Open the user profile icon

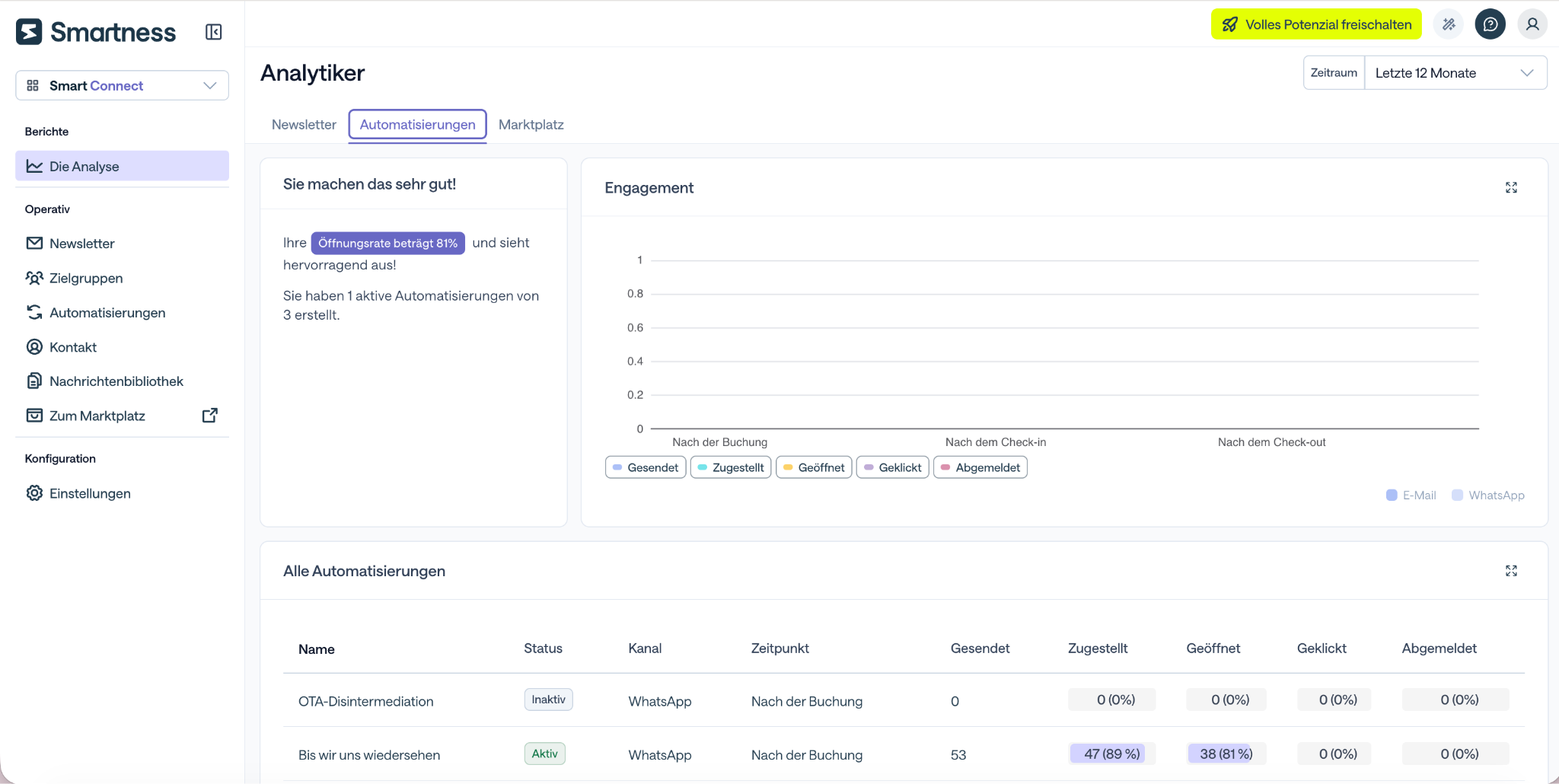(x=1532, y=24)
